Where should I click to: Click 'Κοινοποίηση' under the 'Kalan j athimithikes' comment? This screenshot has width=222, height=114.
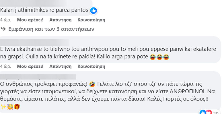pyautogui.click(x=91, y=20)
